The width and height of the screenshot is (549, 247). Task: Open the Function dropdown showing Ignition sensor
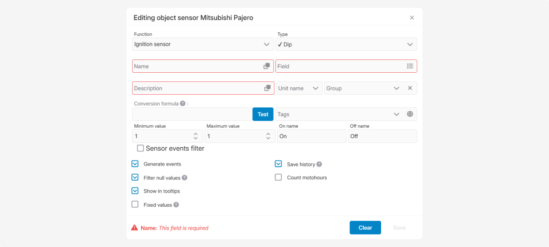click(x=202, y=44)
